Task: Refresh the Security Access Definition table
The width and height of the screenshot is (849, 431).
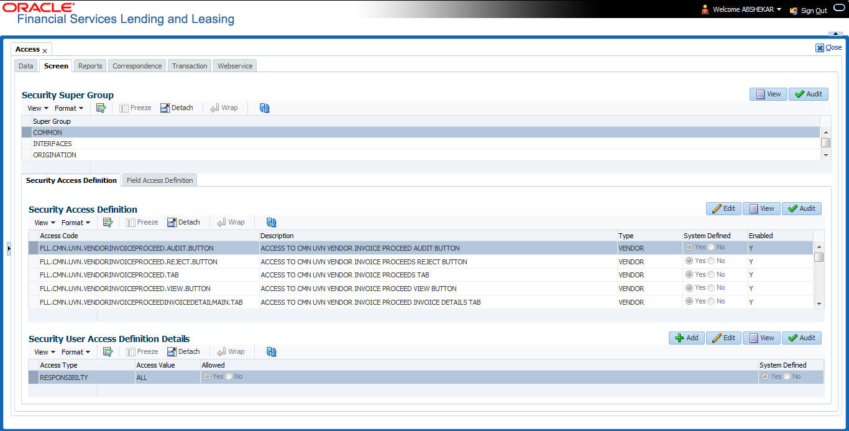Action: coord(271,223)
